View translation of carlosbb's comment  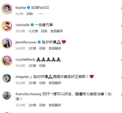coord(57,31)
